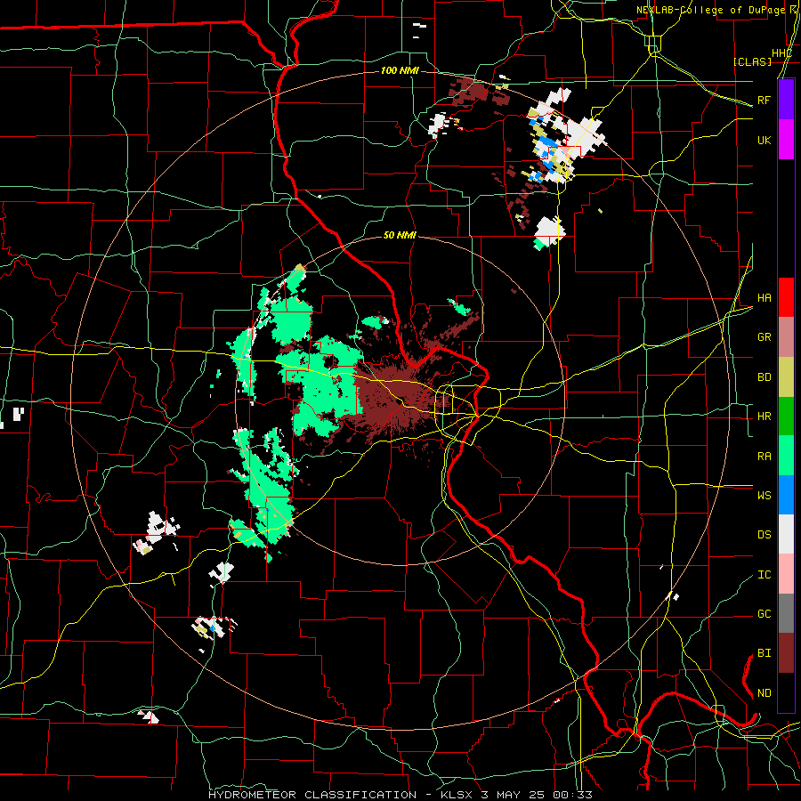Viewport: 801px width, 801px height.
Task: Click the "BD" big drops legend label
Action: tap(764, 377)
